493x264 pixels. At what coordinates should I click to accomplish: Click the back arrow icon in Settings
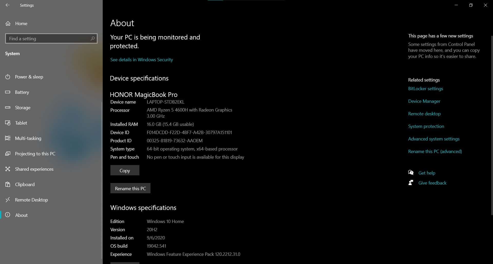point(7,5)
